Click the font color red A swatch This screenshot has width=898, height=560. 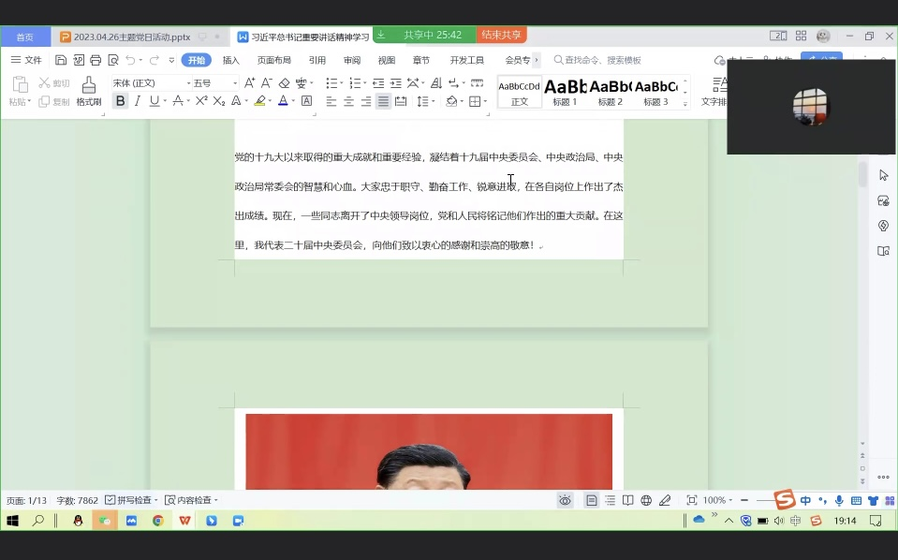(282, 101)
